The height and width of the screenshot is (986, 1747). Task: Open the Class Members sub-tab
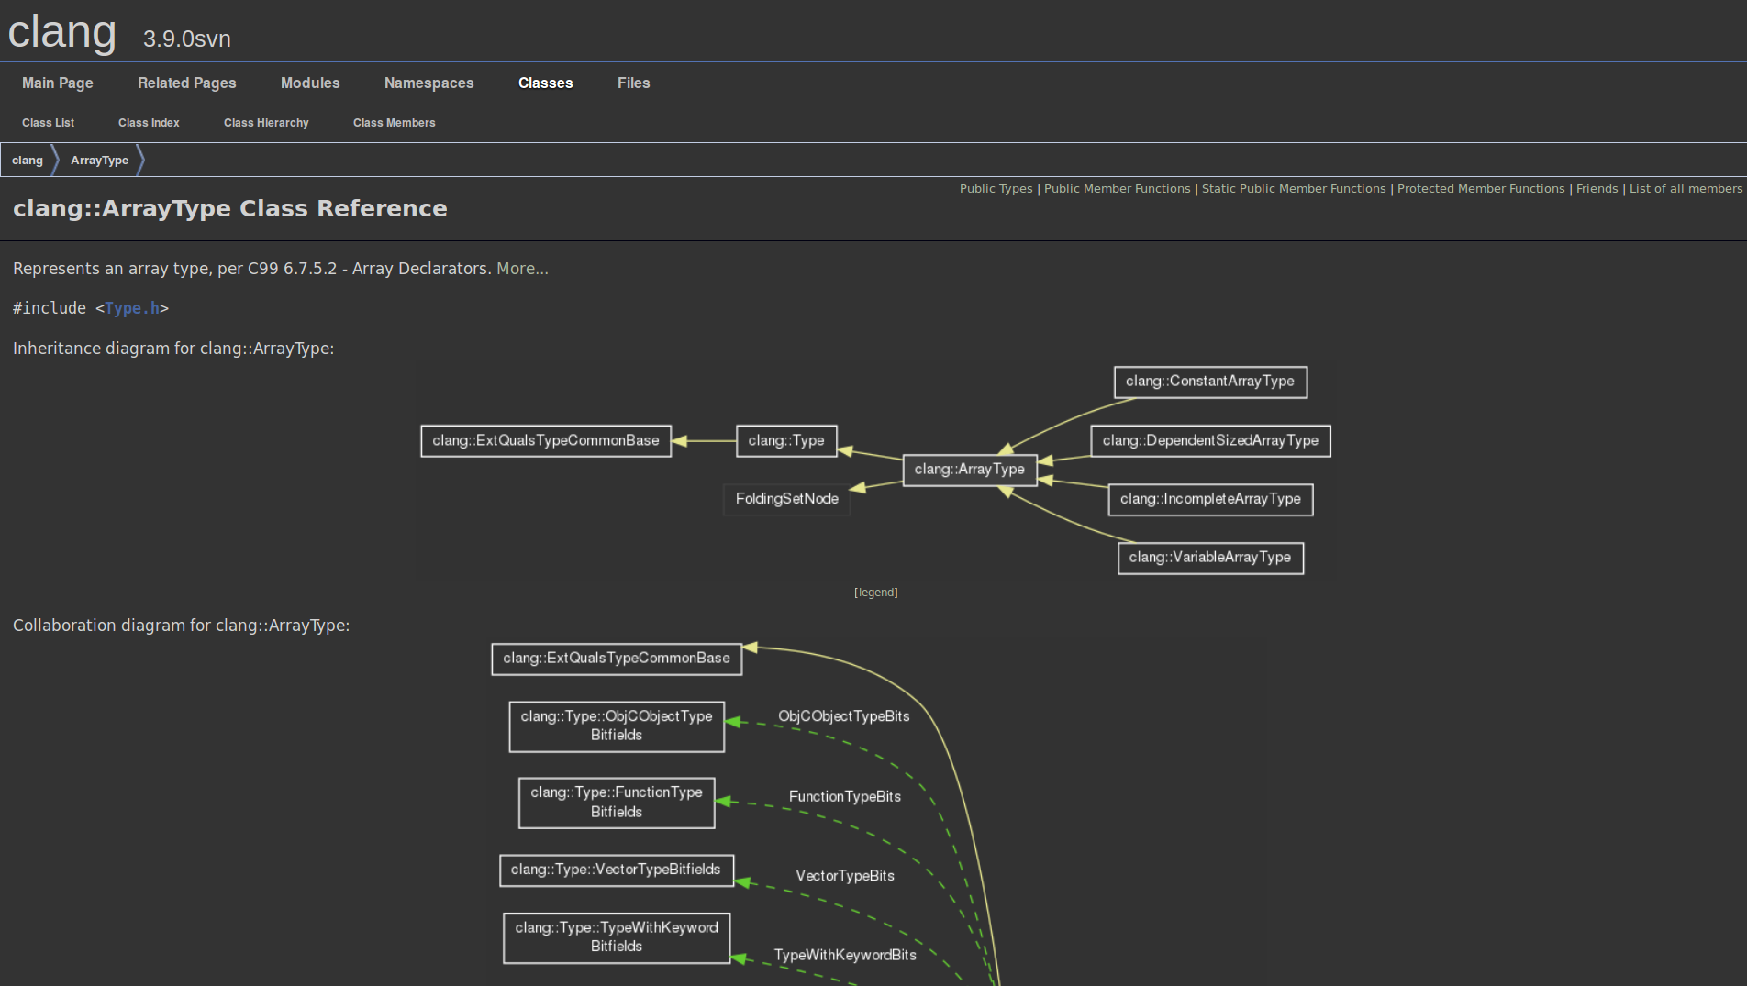[394, 123]
